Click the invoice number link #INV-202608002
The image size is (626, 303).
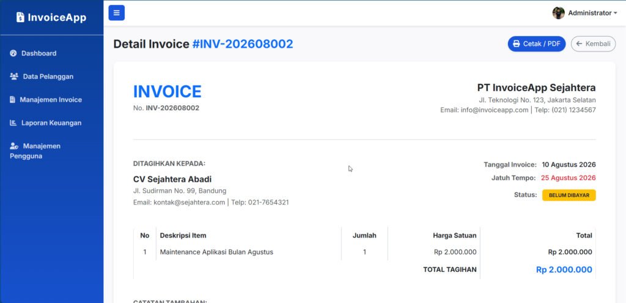[243, 44]
